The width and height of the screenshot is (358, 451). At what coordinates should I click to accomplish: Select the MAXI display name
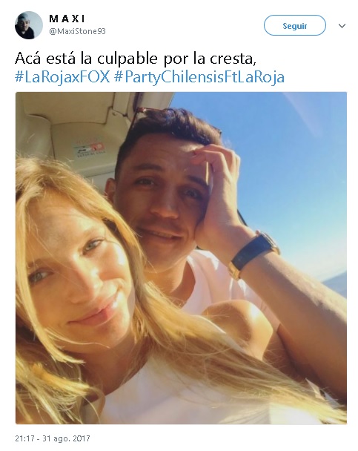pos(67,19)
